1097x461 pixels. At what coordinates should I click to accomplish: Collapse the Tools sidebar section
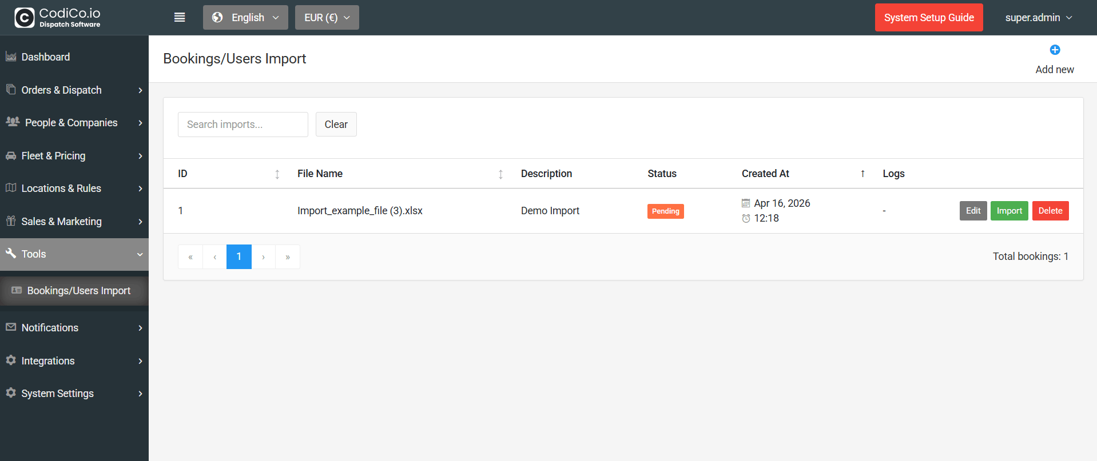tap(74, 254)
